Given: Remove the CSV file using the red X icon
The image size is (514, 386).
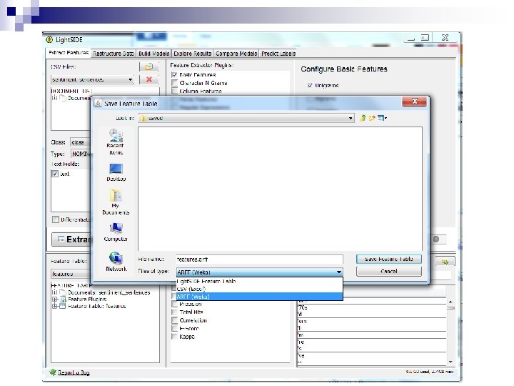Looking at the screenshot, I should click(x=148, y=79).
